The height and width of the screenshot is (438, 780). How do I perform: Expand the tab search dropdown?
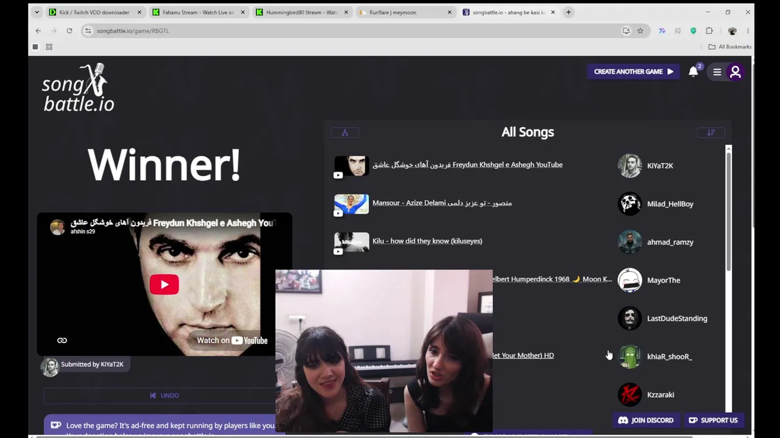pos(37,12)
